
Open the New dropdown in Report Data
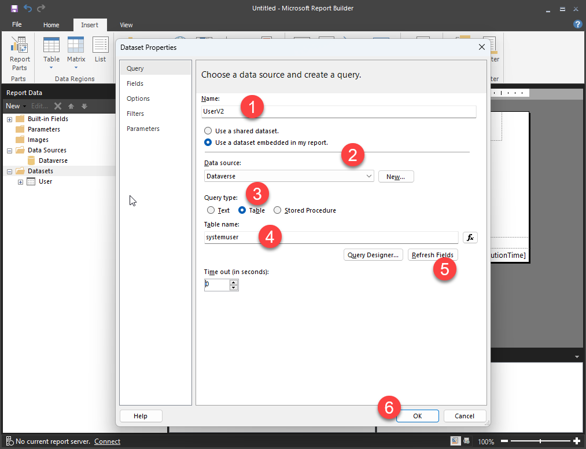coord(16,106)
